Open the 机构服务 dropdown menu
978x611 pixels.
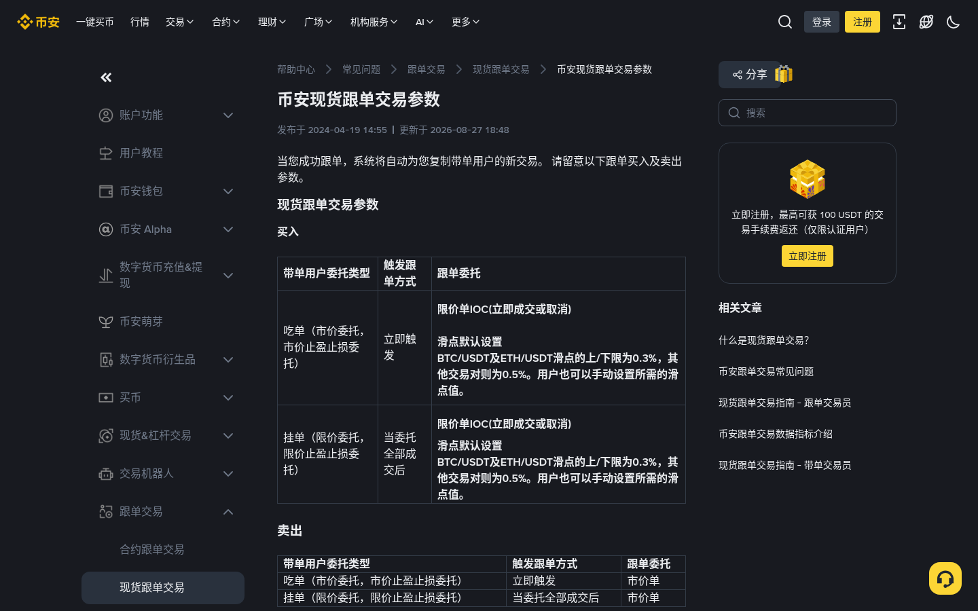[374, 22]
